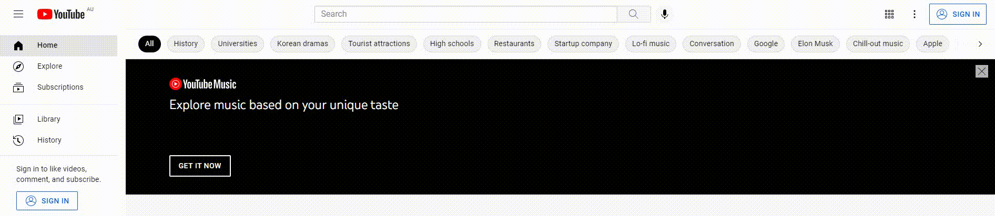The height and width of the screenshot is (216, 995).
Task: Open Subscriptions label in sidebar
Action: point(60,87)
